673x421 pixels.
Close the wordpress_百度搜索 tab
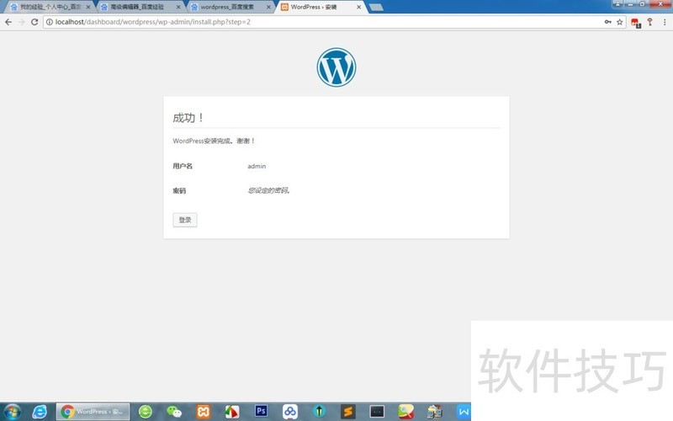tap(268, 7)
